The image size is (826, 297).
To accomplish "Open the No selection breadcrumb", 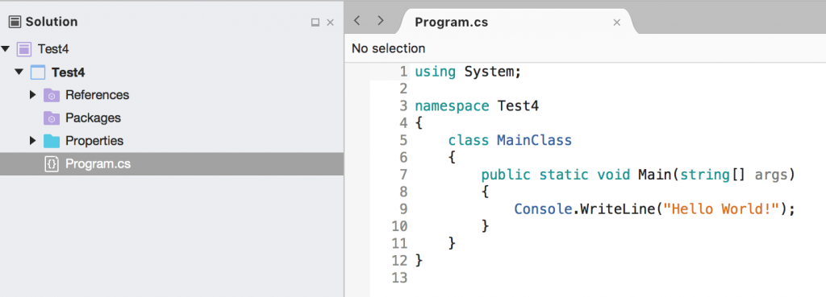I will click(x=388, y=48).
